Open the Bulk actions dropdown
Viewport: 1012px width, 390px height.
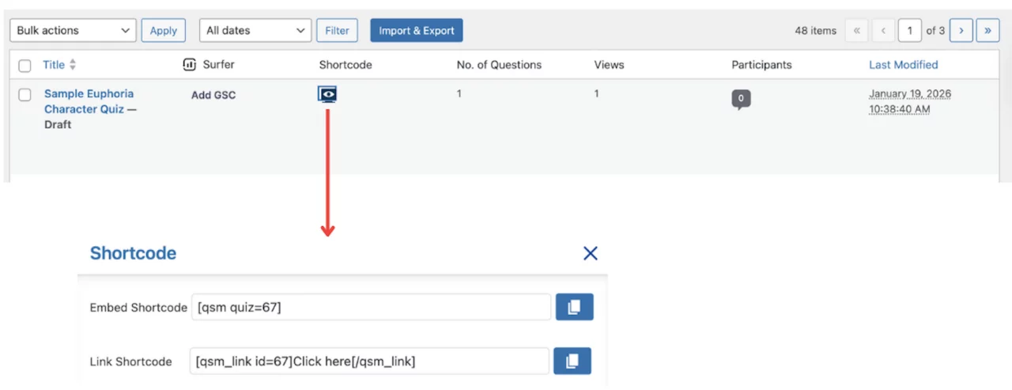(x=73, y=30)
